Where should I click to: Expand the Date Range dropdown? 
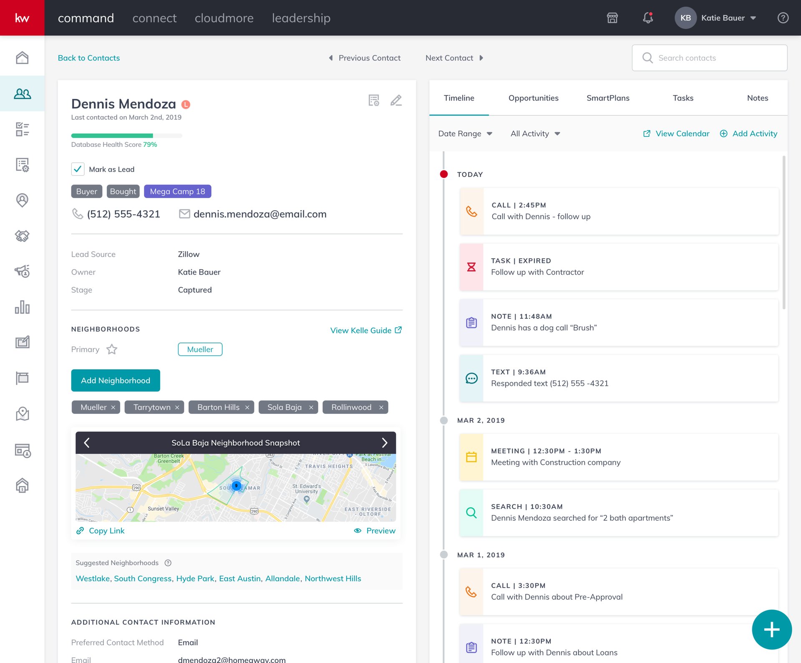pyautogui.click(x=465, y=134)
